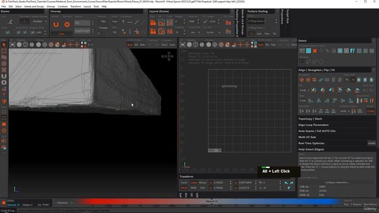Click the horizontal straighten icon in Align panel
This screenshot has height=213, width=379.
314,80
